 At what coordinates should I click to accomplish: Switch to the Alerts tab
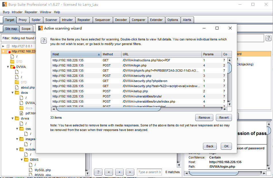pyautogui.click(x=187, y=20)
